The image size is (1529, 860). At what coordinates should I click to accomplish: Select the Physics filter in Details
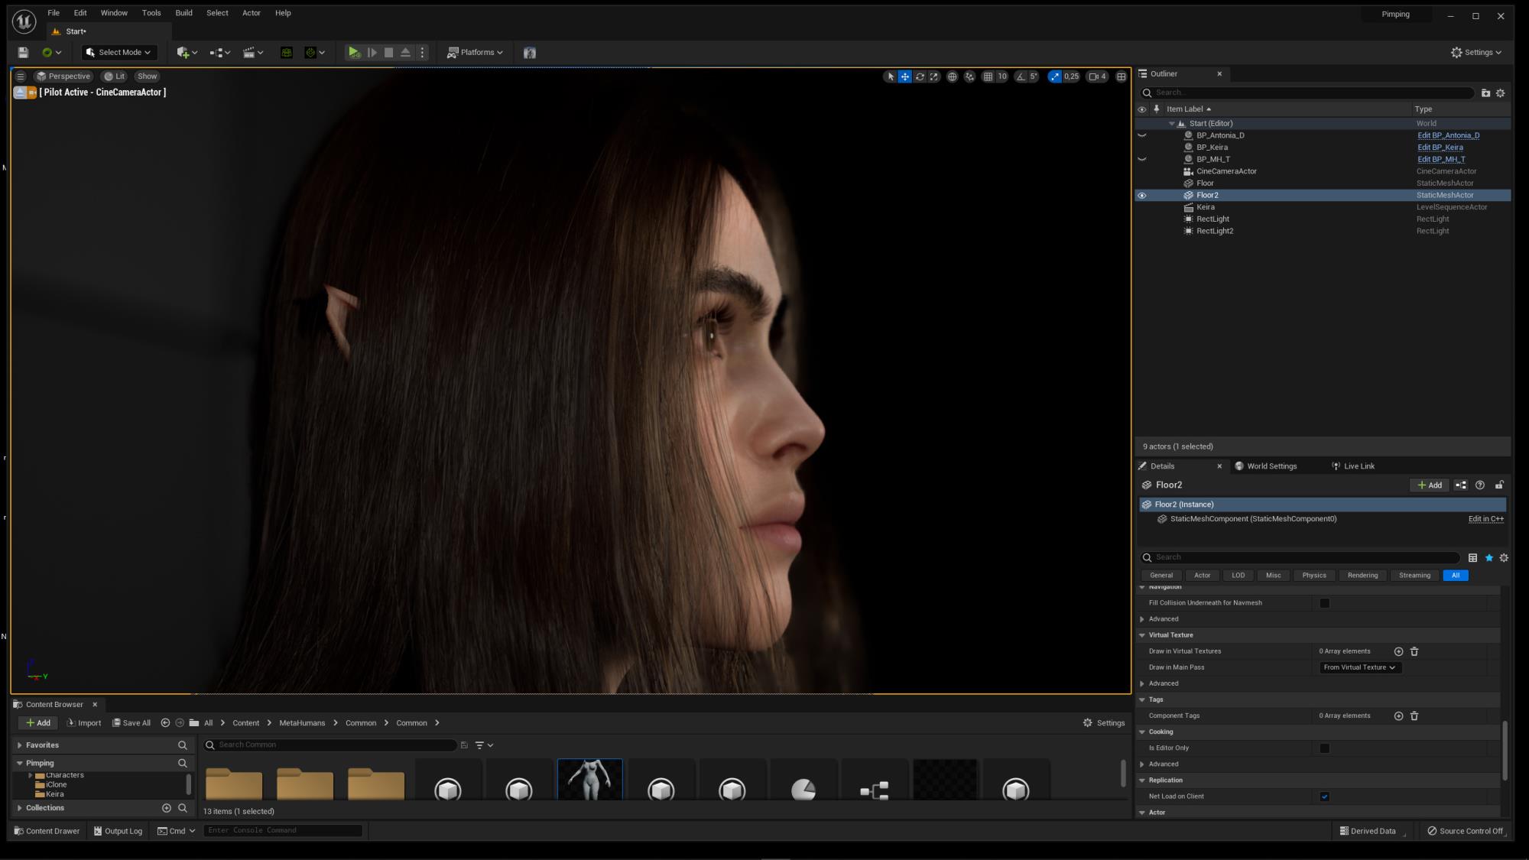[x=1314, y=576]
